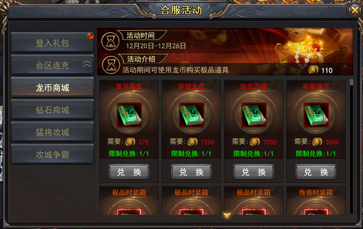Click the red notification dot on 登入礼包
Image resolution: width=363 pixels, height=229 pixels.
point(90,36)
